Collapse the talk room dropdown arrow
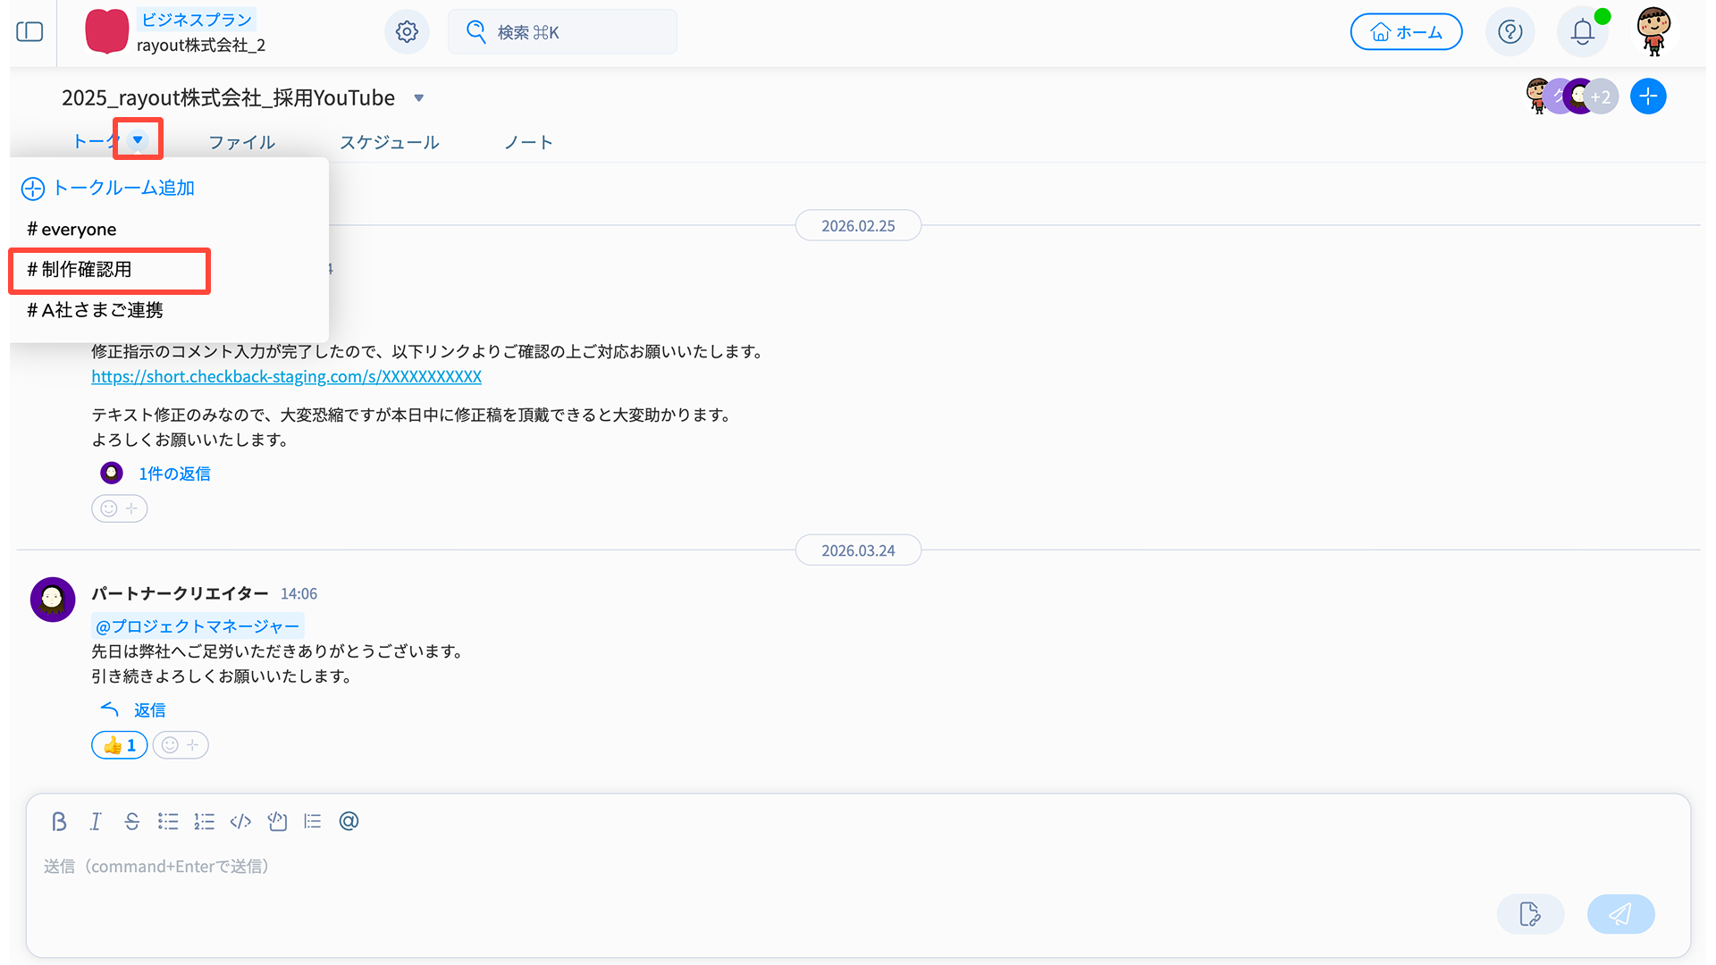The width and height of the screenshot is (1716, 965). pos(138,139)
